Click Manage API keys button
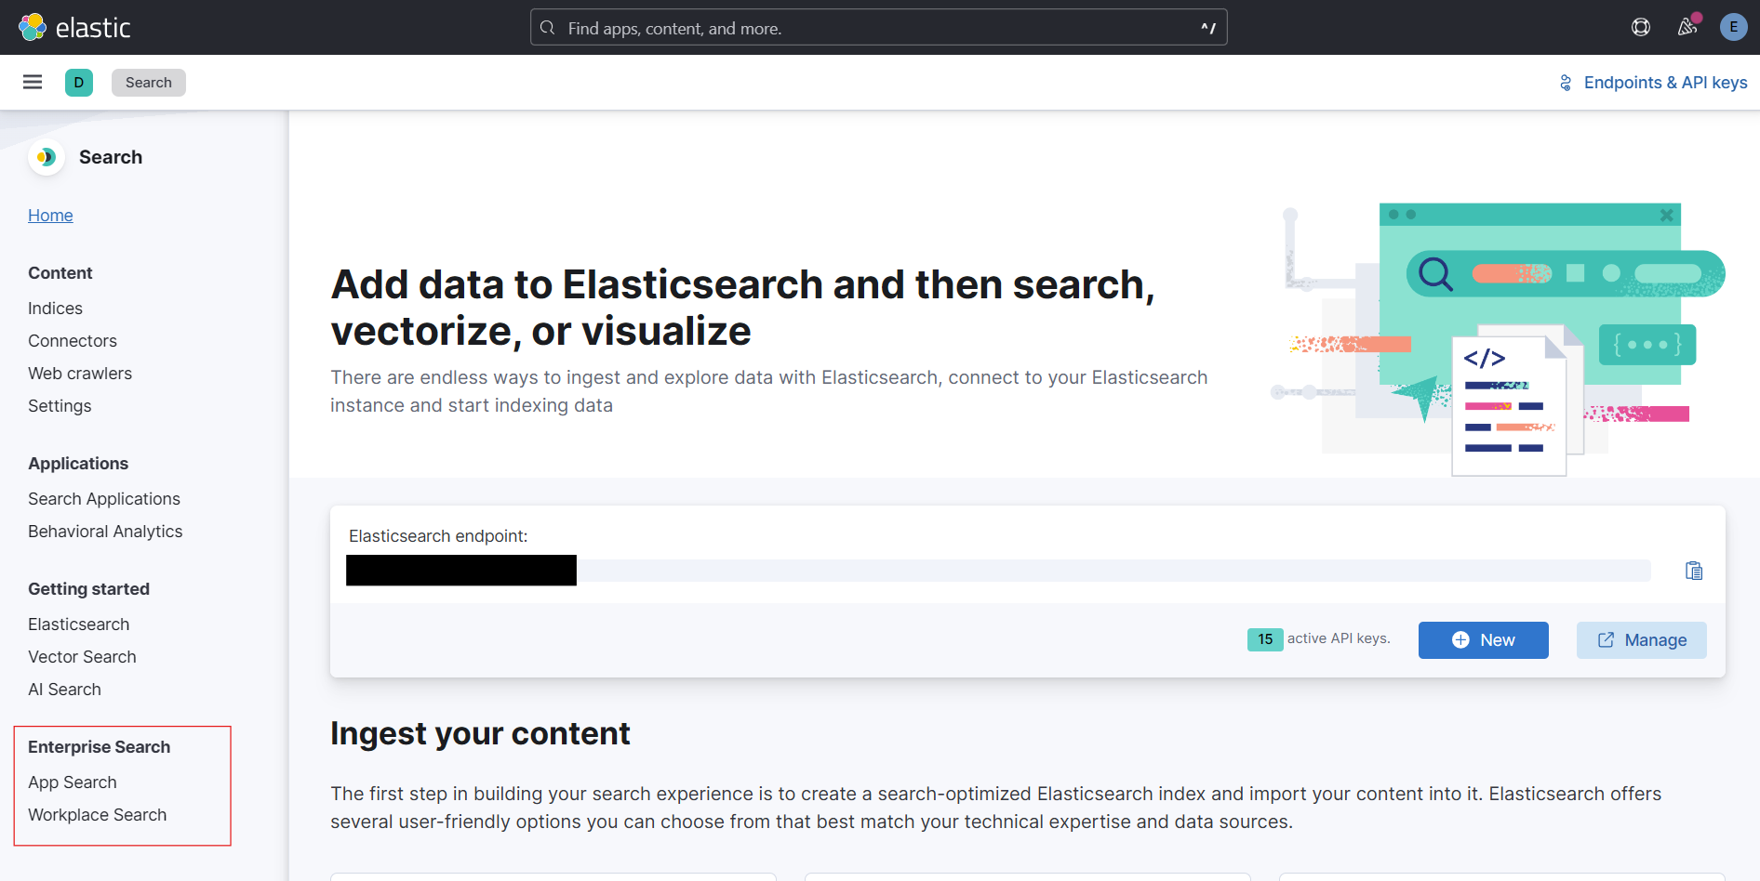This screenshot has width=1760, height=881. (1641, 639)
